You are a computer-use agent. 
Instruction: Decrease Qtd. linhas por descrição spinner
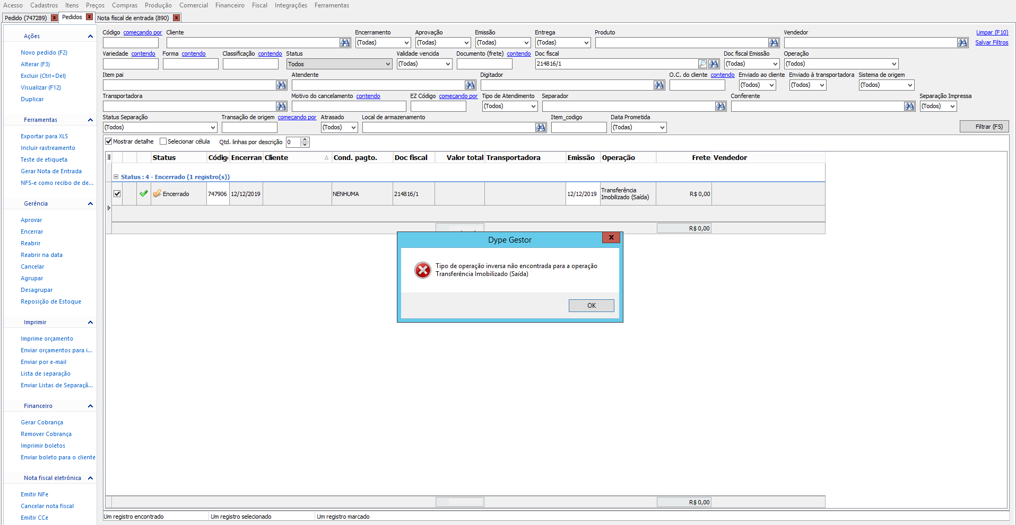coord(305,145)
